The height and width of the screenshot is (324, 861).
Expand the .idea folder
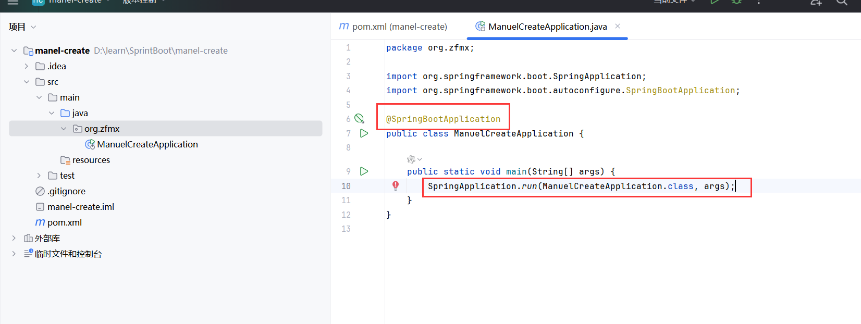[27, 66]
